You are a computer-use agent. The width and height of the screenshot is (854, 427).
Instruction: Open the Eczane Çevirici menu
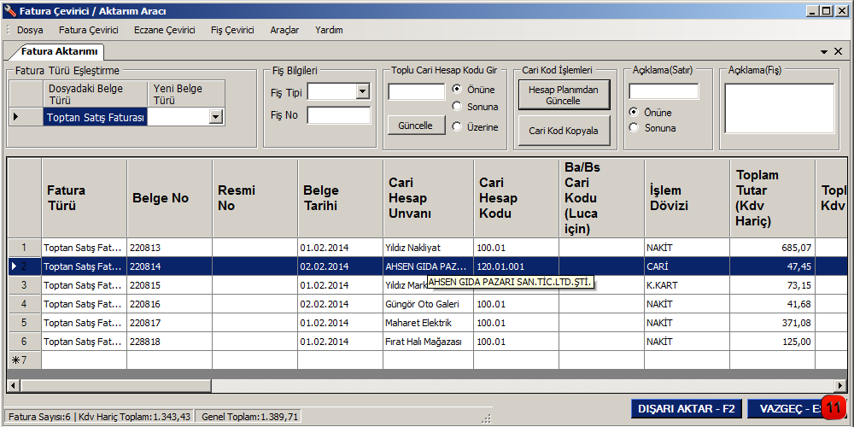[165, 30]
